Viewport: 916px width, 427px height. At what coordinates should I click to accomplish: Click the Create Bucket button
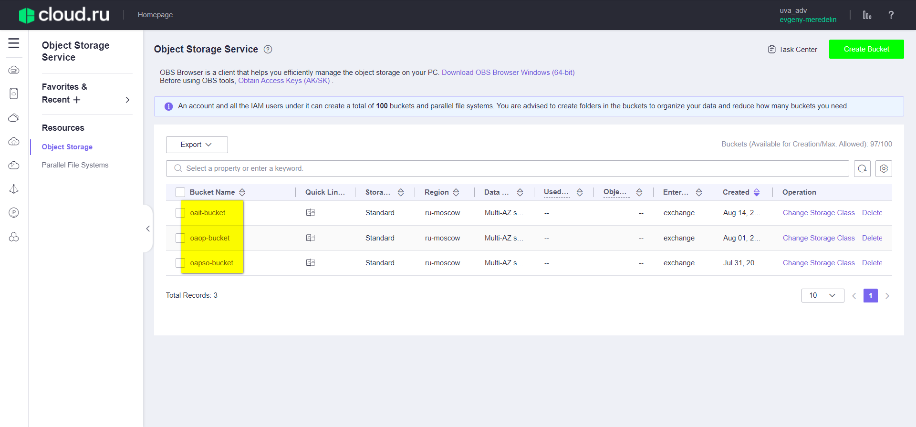click(866, 49)
